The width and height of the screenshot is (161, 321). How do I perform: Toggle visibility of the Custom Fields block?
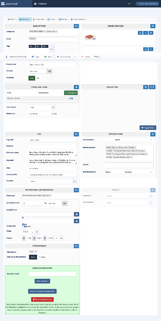(76, 246)
